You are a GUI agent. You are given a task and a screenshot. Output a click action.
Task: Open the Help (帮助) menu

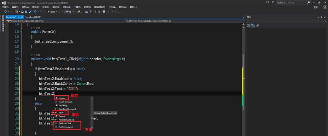pos(133,7)
